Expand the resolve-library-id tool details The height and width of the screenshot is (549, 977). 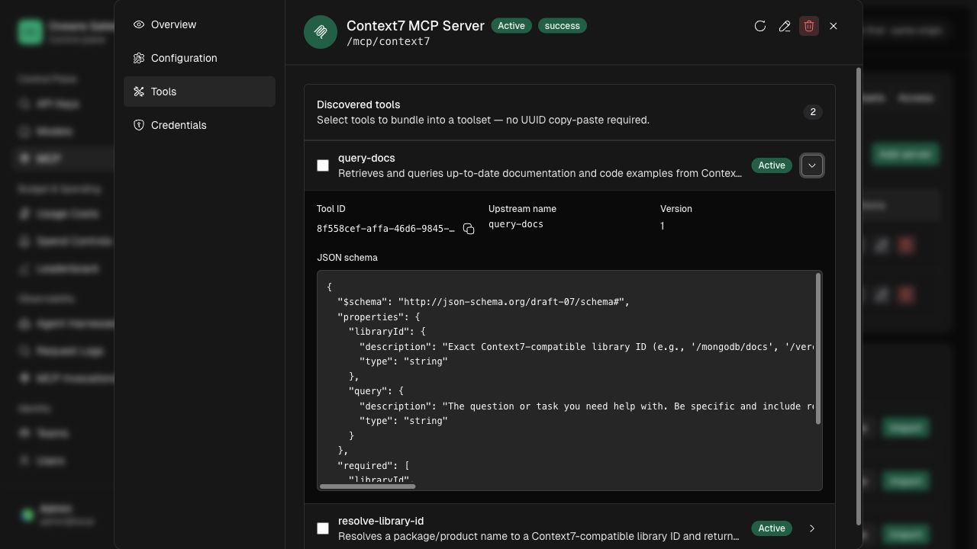click(x=812, y=528)
